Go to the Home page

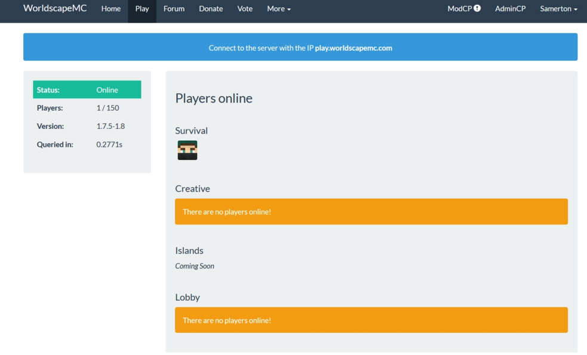(111, 8)
